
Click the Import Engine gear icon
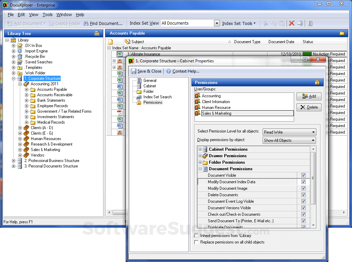point(20,51)
